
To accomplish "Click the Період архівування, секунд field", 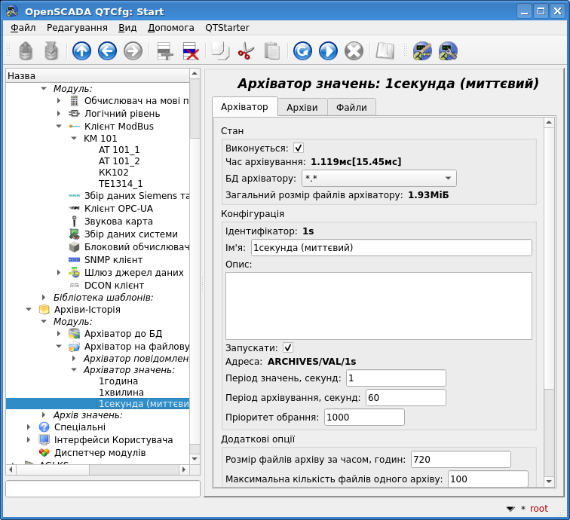I will [x=406, y=398].
